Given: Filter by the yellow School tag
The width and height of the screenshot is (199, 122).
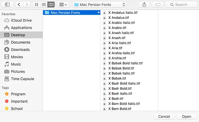Looking at the screenshot, I should 21,108.
